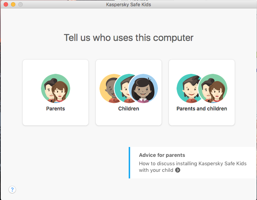257x200 pixels.
Task: Select the Parents avatar icon
Action: click(x=56, y=88)
